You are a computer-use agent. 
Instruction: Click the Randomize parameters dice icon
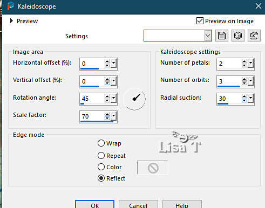238,36
